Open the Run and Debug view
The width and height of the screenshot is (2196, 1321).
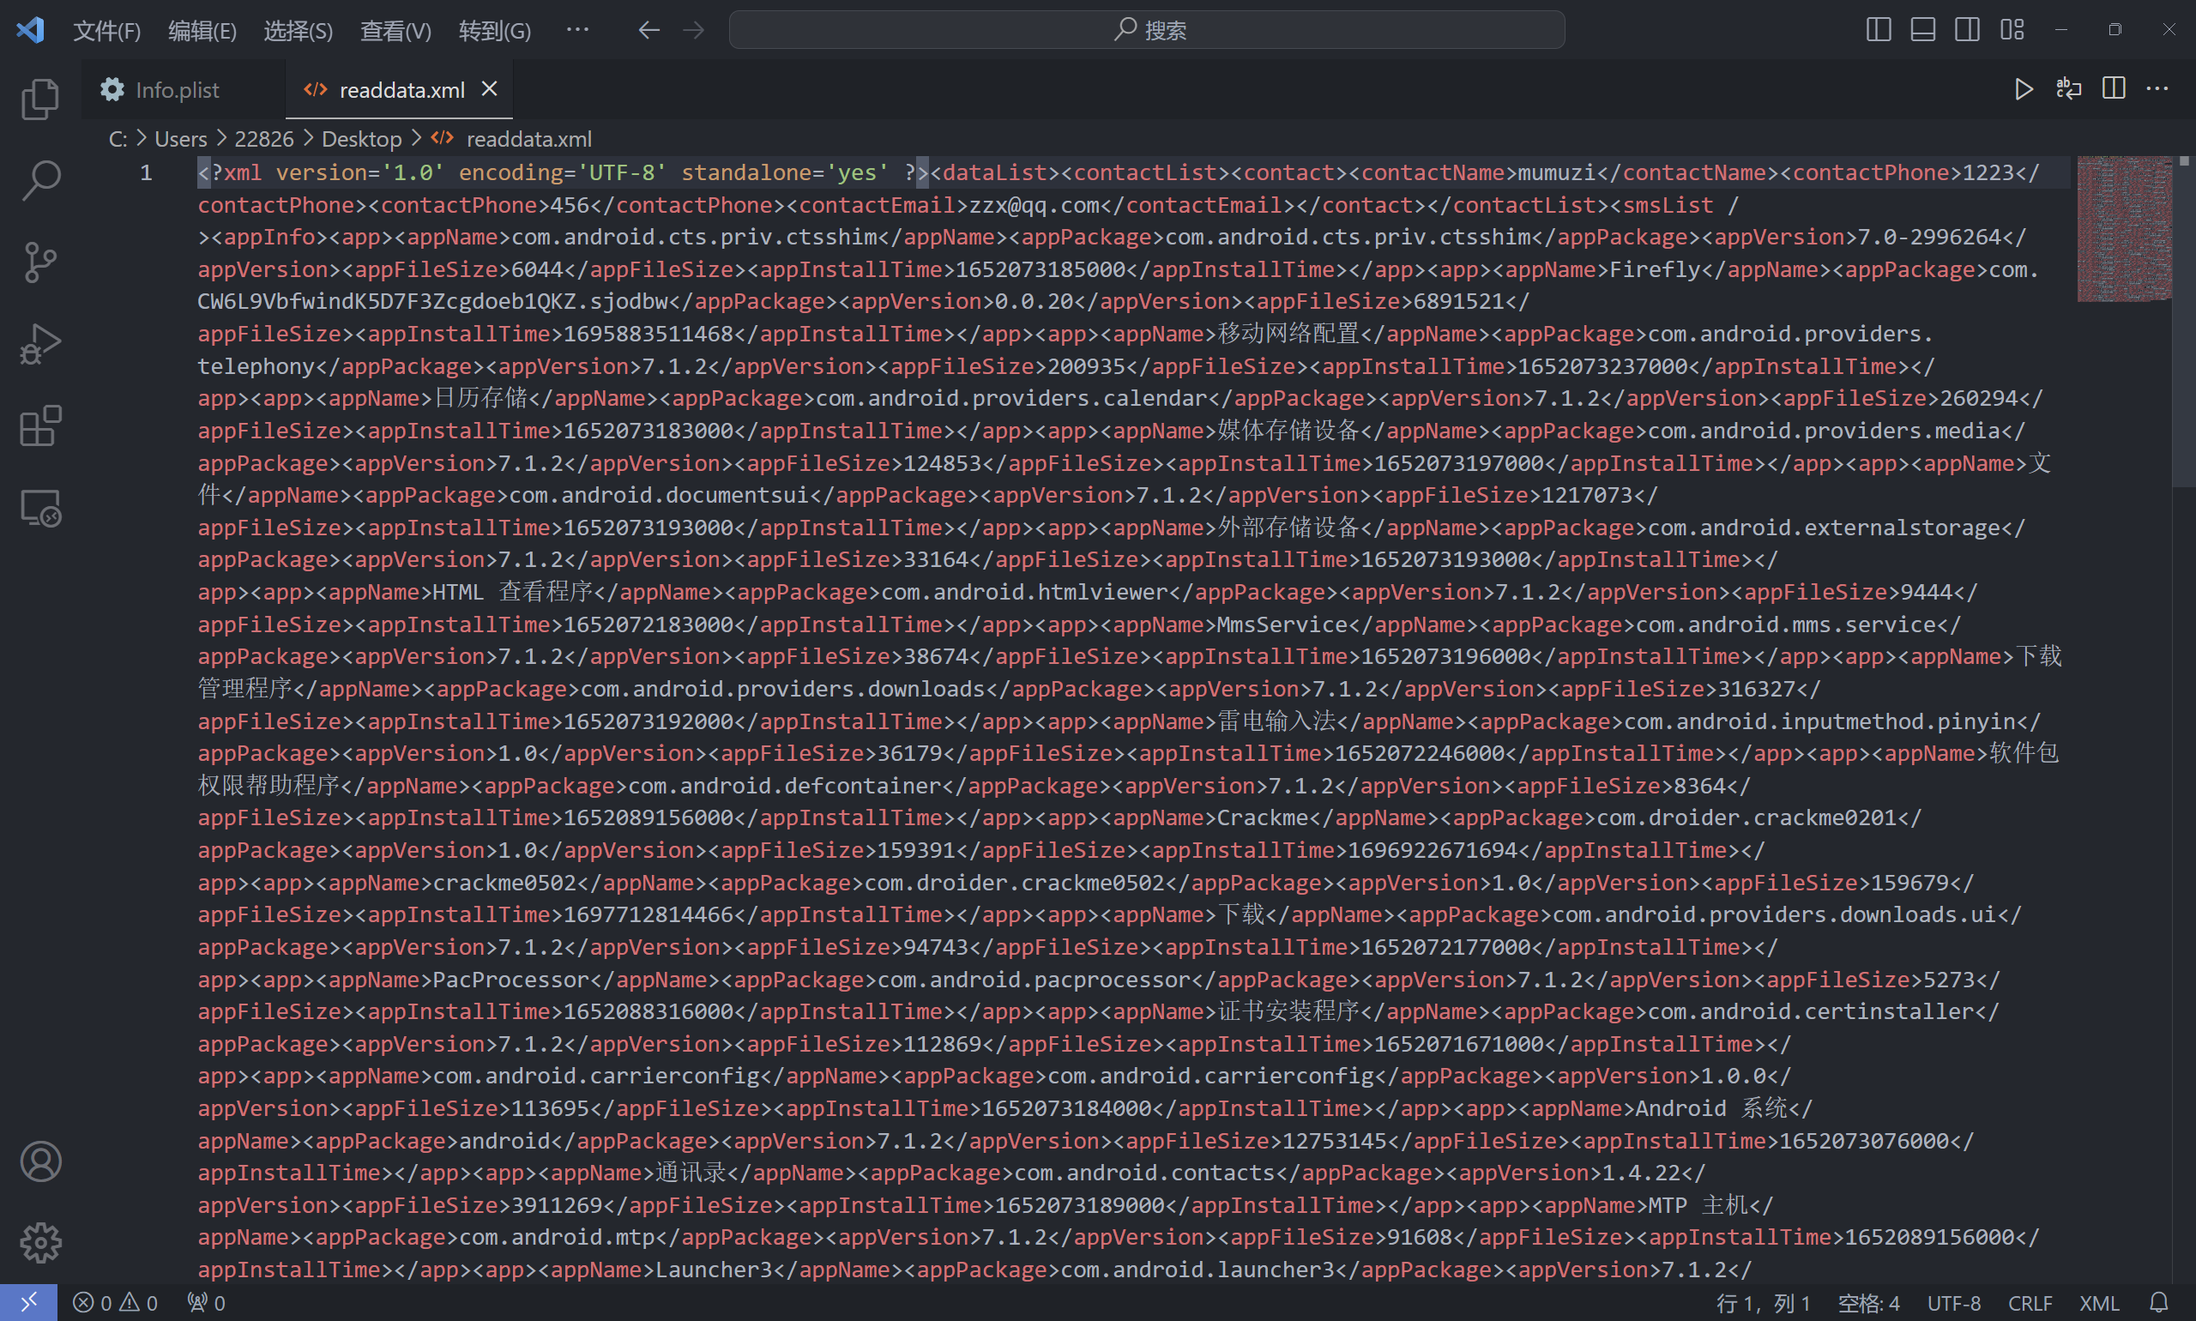point(40,344)
